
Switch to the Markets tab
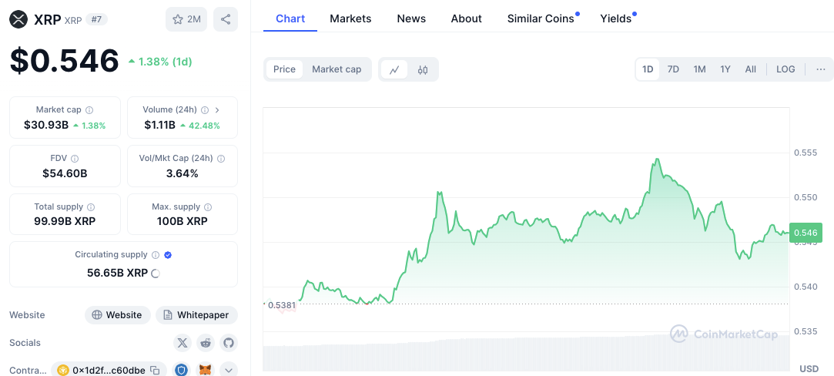pyautogui.click(x=350, y=18)
